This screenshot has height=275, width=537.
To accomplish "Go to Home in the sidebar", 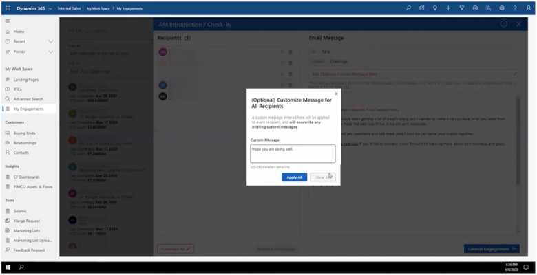I will point(19,32).
